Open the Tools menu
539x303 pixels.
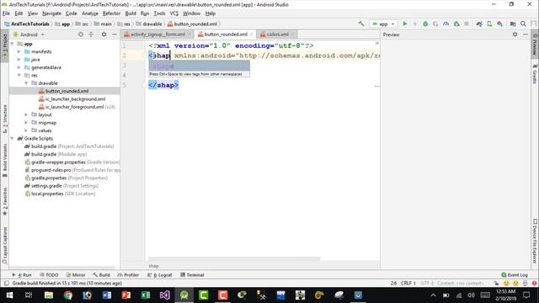[159, 13]
